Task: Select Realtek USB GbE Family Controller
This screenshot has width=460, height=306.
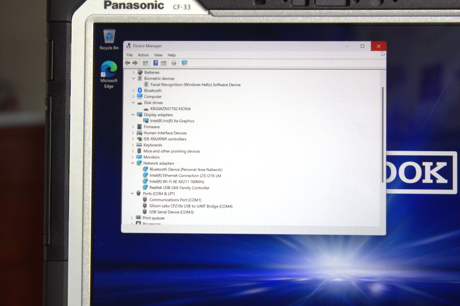Action: click(x=179, y=188)
